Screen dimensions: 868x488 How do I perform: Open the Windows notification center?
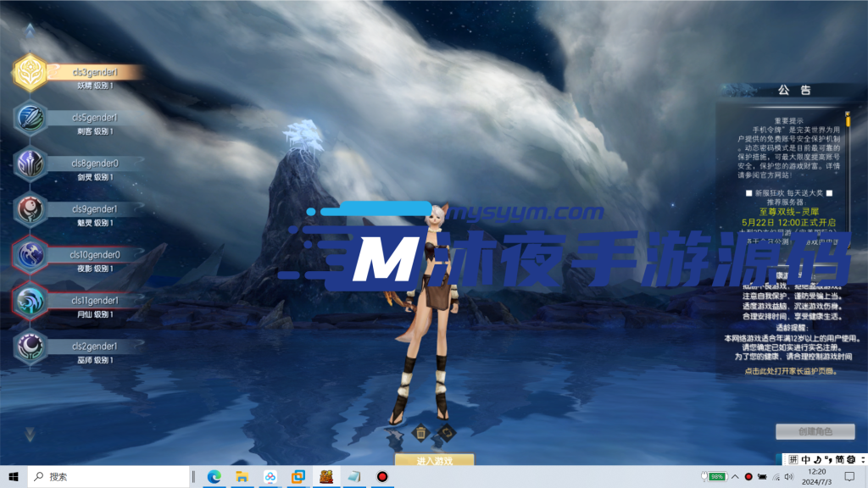pos(850,477)
